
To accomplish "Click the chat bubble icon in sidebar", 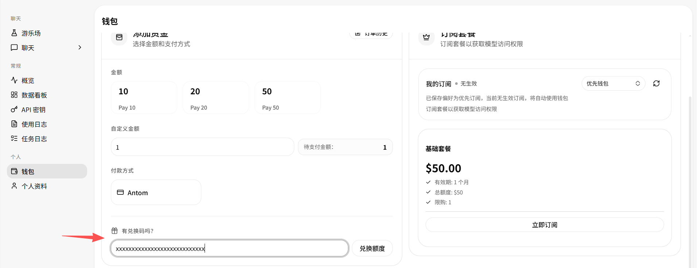I will point(14,47).
